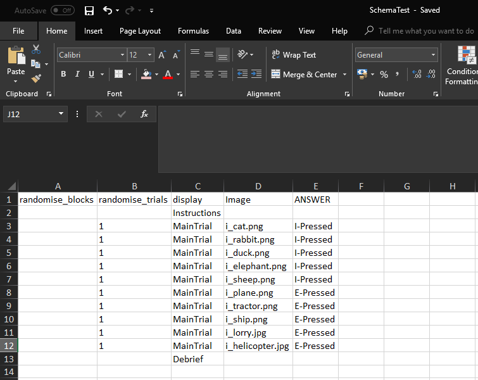
Task: Click the red Font Color swatch
Action: (168, 74)
